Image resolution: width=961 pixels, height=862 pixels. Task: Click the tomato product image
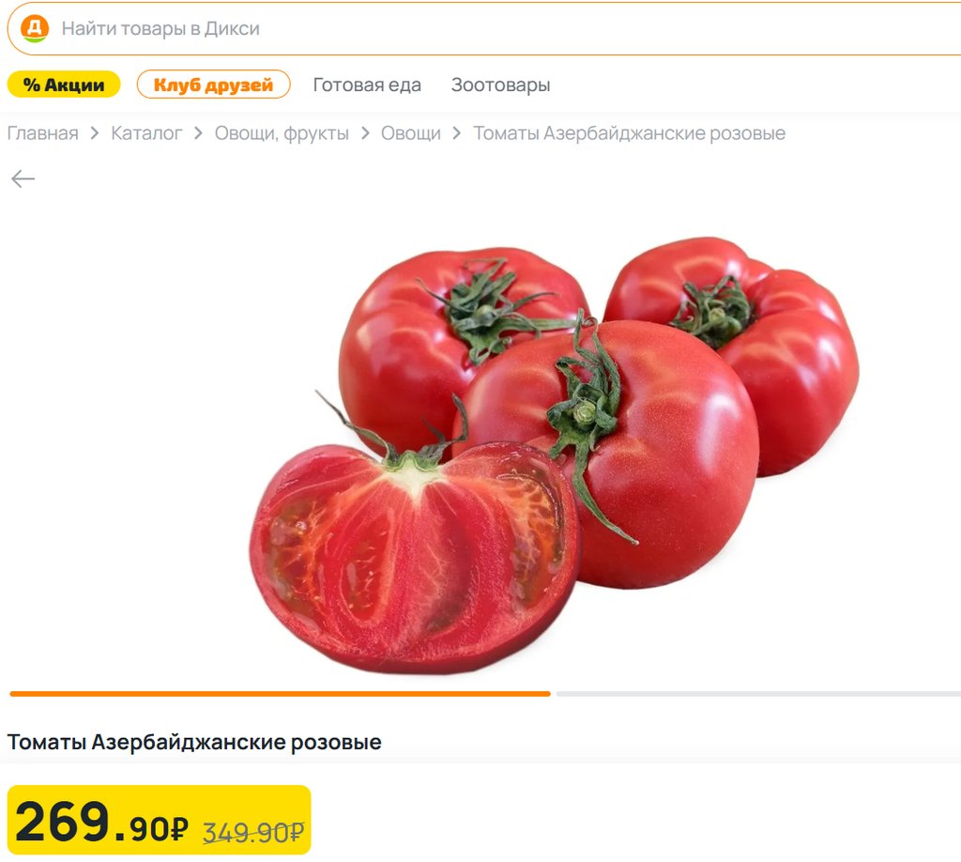click(554, 454)
